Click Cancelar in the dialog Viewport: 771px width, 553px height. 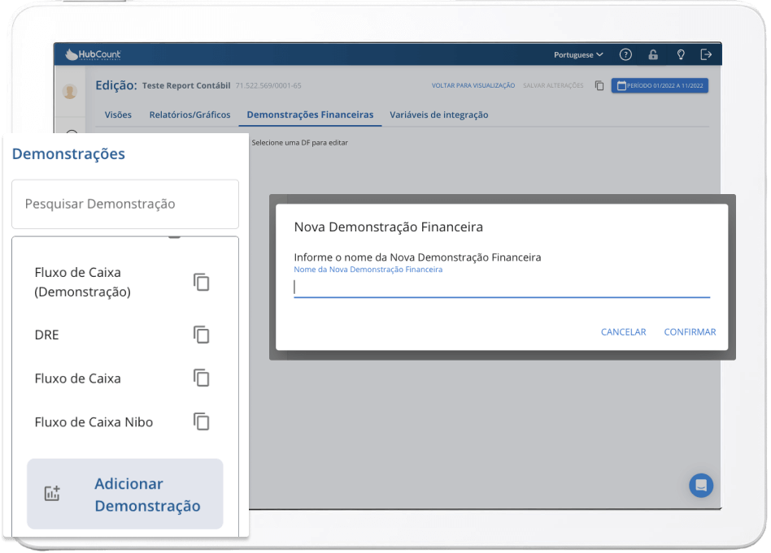(624, 332)
